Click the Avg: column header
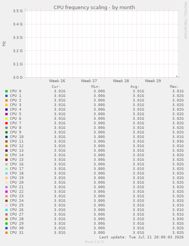Screen dimensions: 189x246 tap(135, 87)
